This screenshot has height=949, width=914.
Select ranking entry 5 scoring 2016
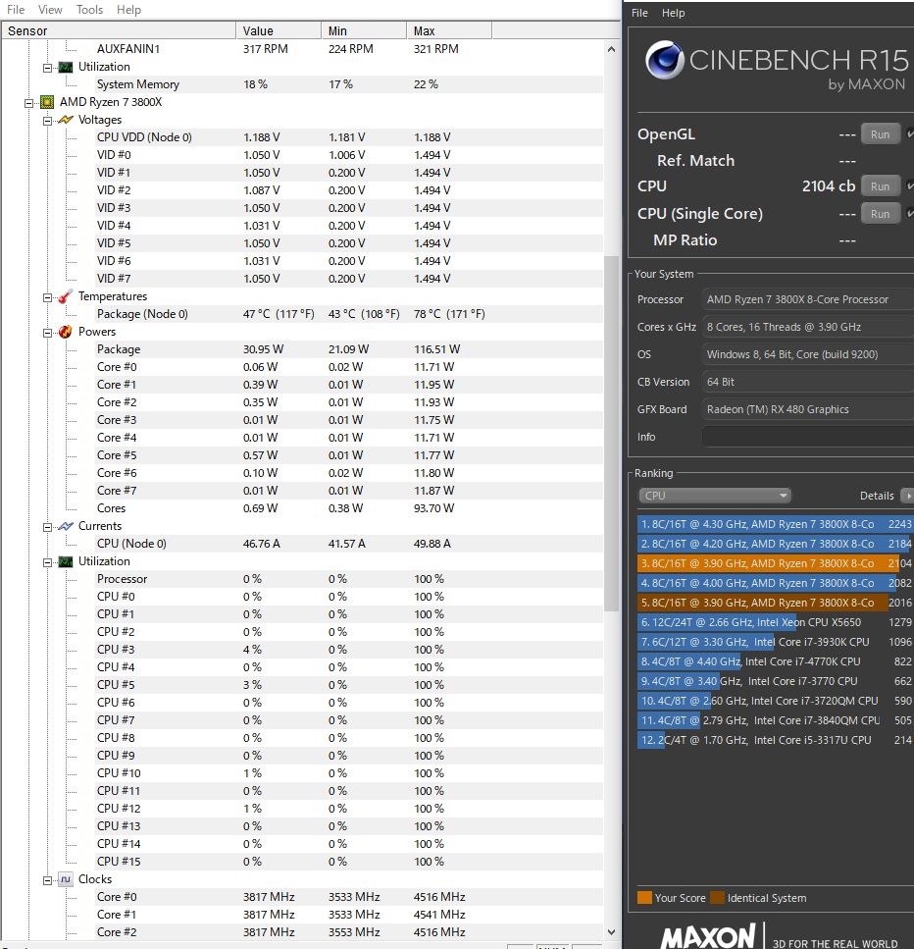tap(775, 603)
